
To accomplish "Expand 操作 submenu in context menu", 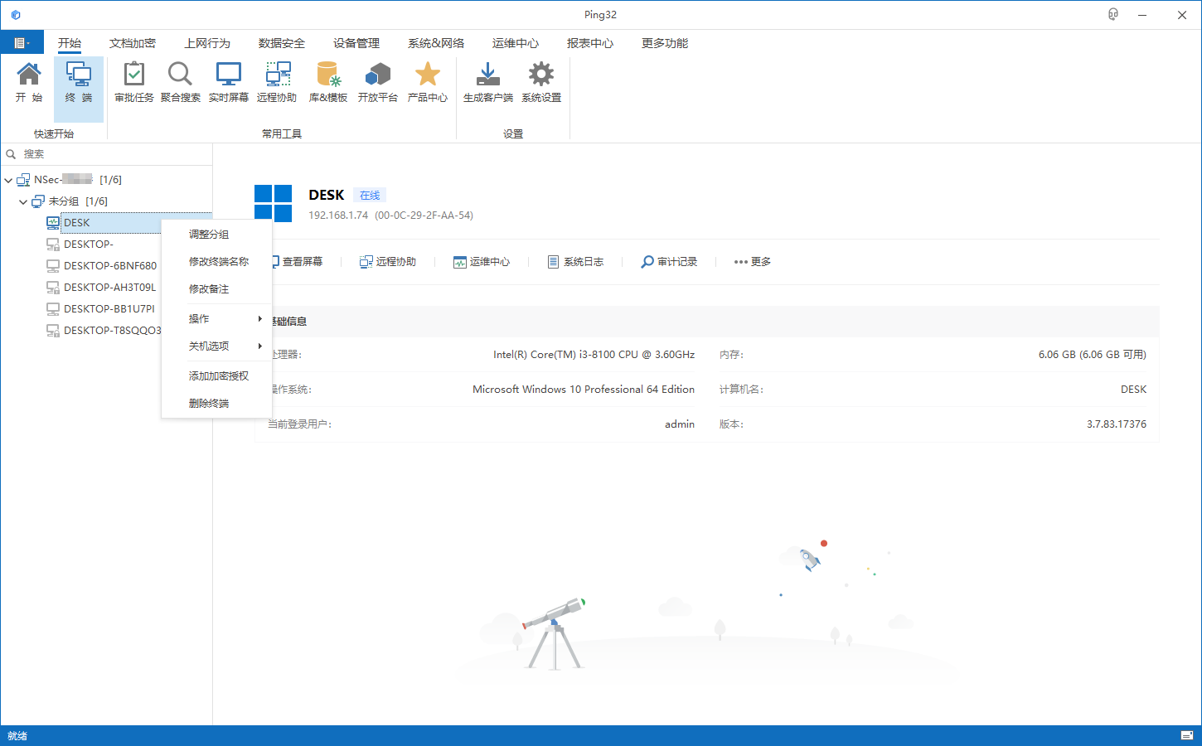I will point(216,319).
